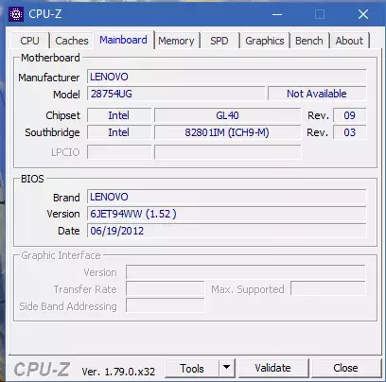
Task: Select BIOS version 6JET94WW (1.52)
Action: coord(226,214)
